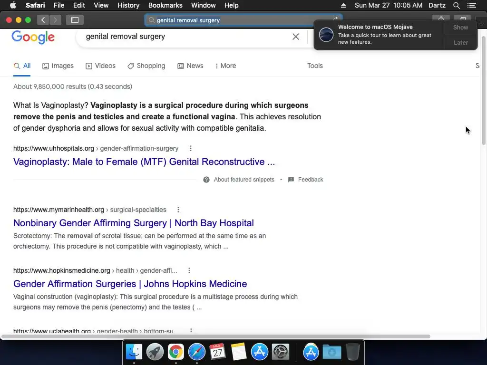Click Later on Mojave notification

pos(460,42)
